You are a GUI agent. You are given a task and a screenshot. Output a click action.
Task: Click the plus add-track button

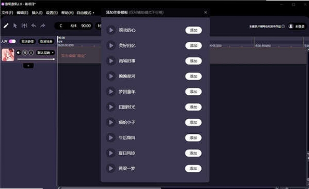(29, 66)
